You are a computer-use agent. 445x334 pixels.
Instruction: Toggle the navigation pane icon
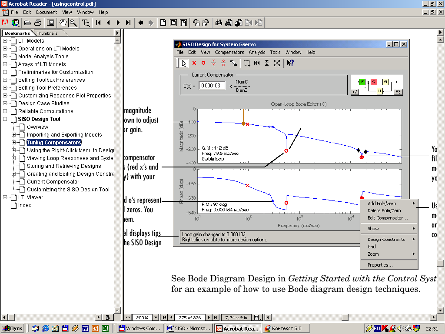50,23
